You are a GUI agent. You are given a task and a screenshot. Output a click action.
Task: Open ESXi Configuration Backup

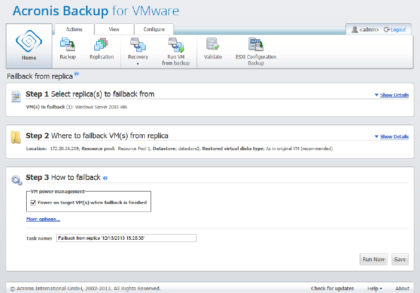pos(256,45)
